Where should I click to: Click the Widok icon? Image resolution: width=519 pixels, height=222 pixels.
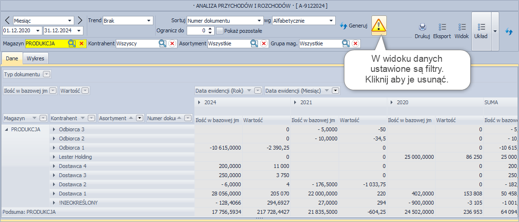462,27
